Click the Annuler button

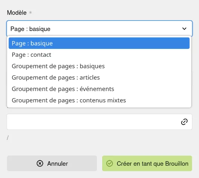tap(52, 163)
